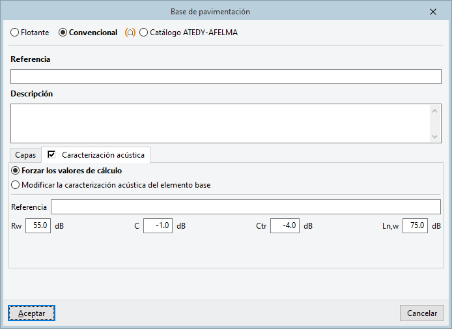The image size is (452, 329).
Task: Open the Caracterización acústica tab
Action: [x=103, y=156]
